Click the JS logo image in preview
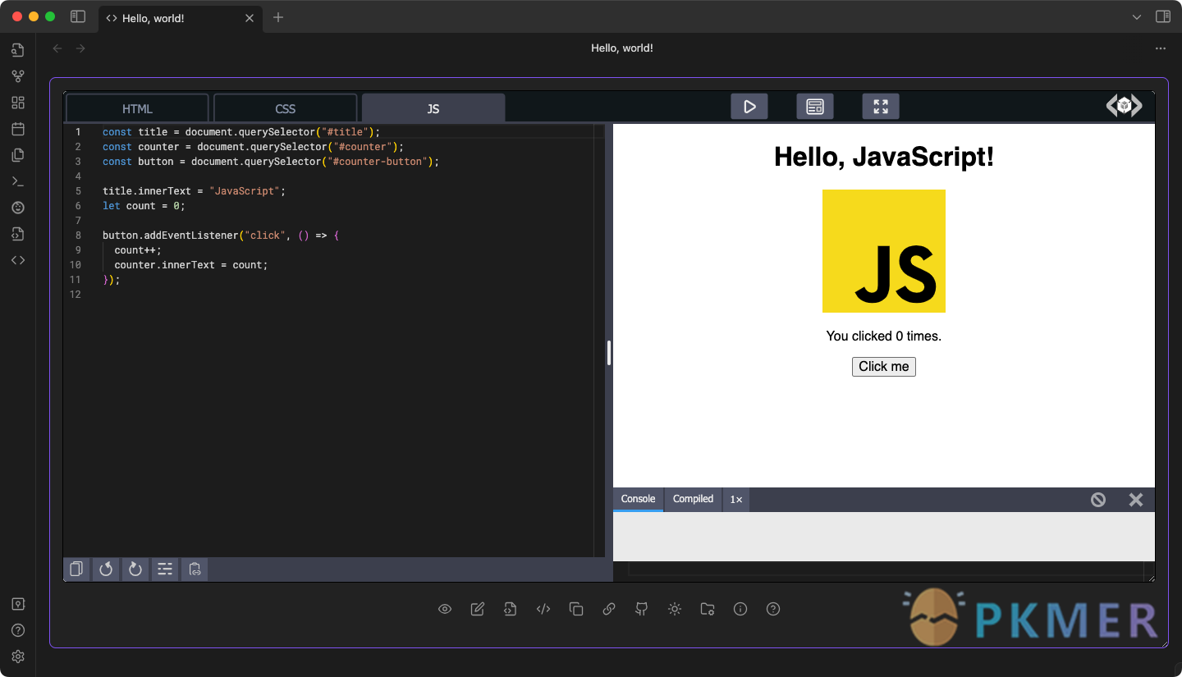The width and height of the screenshot is (1182, 677). pos(884,251)
